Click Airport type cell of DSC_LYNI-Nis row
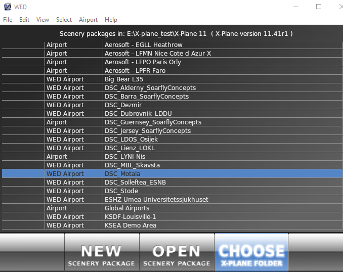 [x=74, y=157]
